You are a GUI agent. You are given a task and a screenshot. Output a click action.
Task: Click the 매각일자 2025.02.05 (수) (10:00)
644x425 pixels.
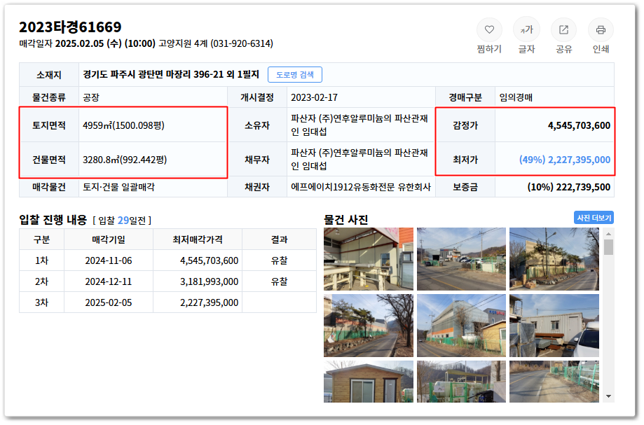pyautogui.click(x=87, y=43)
